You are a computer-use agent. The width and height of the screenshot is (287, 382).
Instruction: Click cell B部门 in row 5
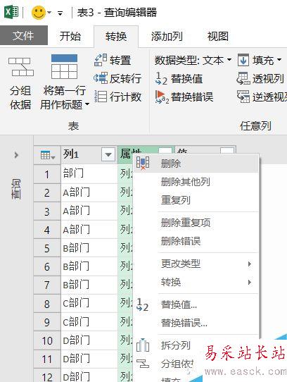point(89,248)
